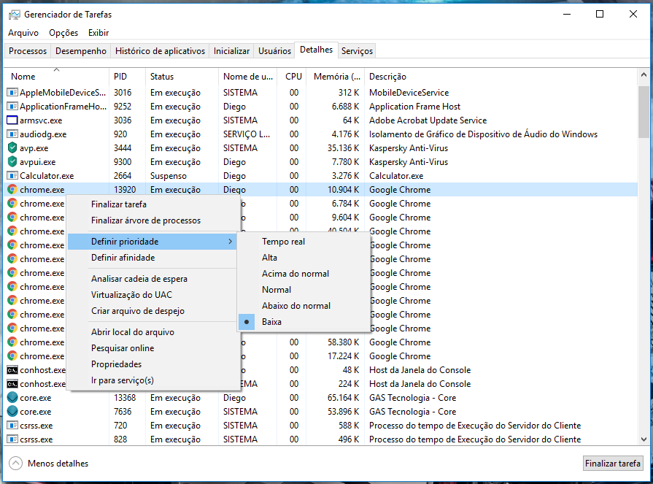Click the scrollbar down arrow
Image resolution: width=653 pixels, height=484 pixels.
(644, 439)
